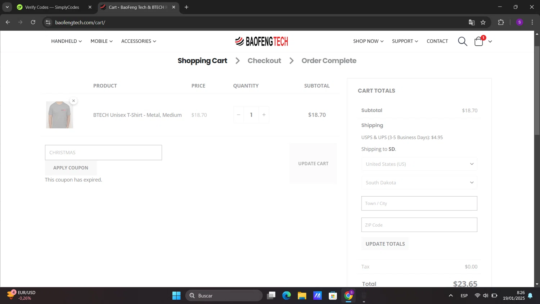540x304 pixels.
Task: Switch to the Verify Codes — SimplyCodes tab
Action: pyautogui.click(x=52, y=7)
